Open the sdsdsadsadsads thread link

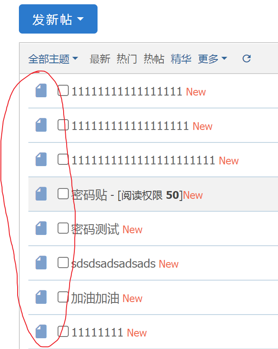(x=113, y=263)
